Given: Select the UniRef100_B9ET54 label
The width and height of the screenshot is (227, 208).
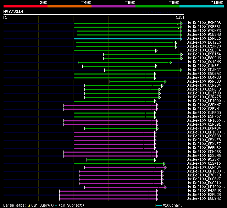Looking at the screenshot, I should point(204,54).
